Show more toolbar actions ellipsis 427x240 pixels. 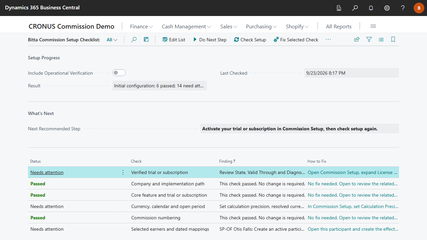[x=328, y=40]
